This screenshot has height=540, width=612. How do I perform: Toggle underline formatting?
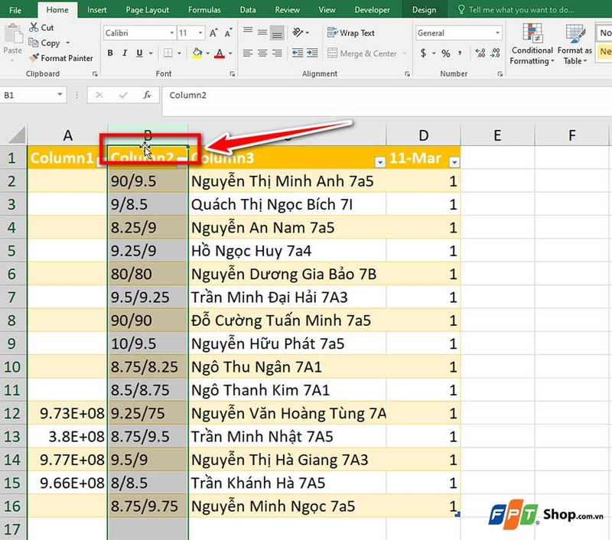(138, 53)
